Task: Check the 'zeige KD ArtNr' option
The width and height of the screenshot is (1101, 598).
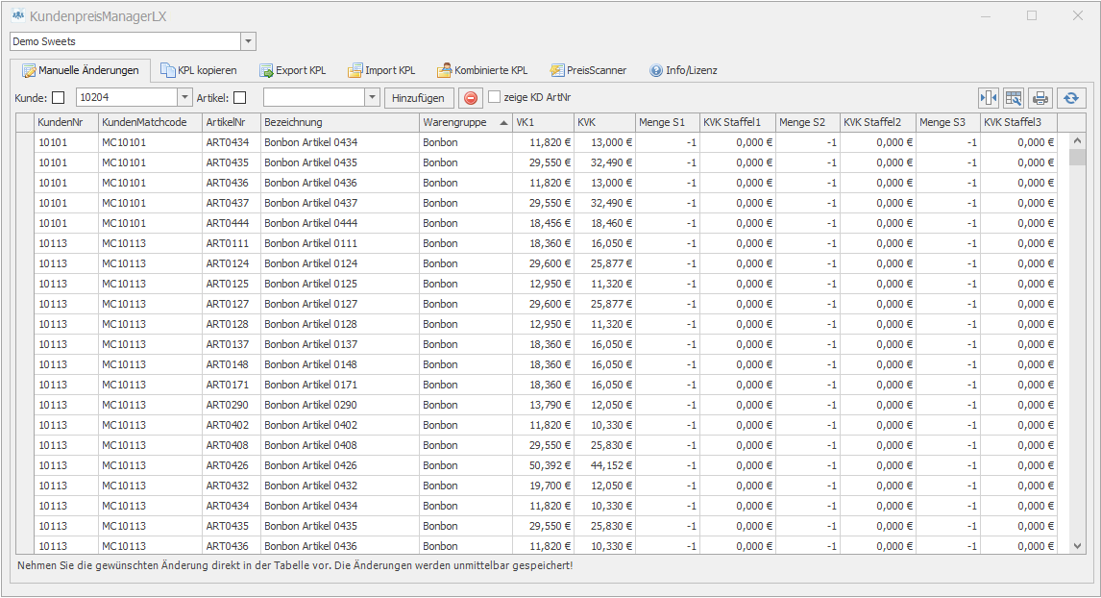Action: [494, 97]
